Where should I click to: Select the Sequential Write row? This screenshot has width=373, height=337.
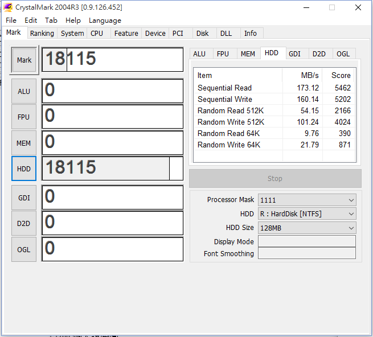[274, 100]
